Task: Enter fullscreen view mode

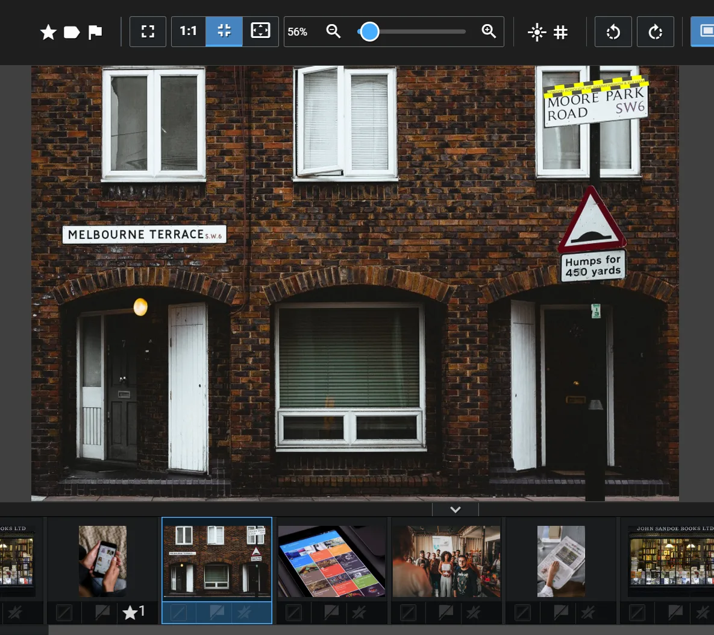Action: [148, 31]
